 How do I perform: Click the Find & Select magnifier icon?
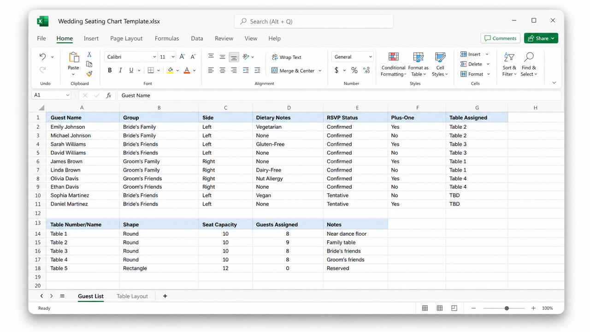click(529, 57)
